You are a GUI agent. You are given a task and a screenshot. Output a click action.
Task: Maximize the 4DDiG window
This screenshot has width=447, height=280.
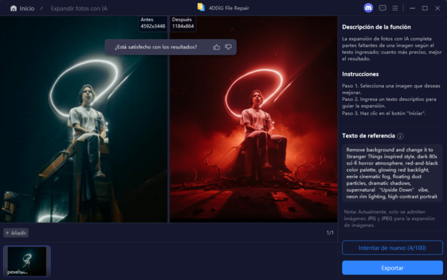(x=425, y=8)
